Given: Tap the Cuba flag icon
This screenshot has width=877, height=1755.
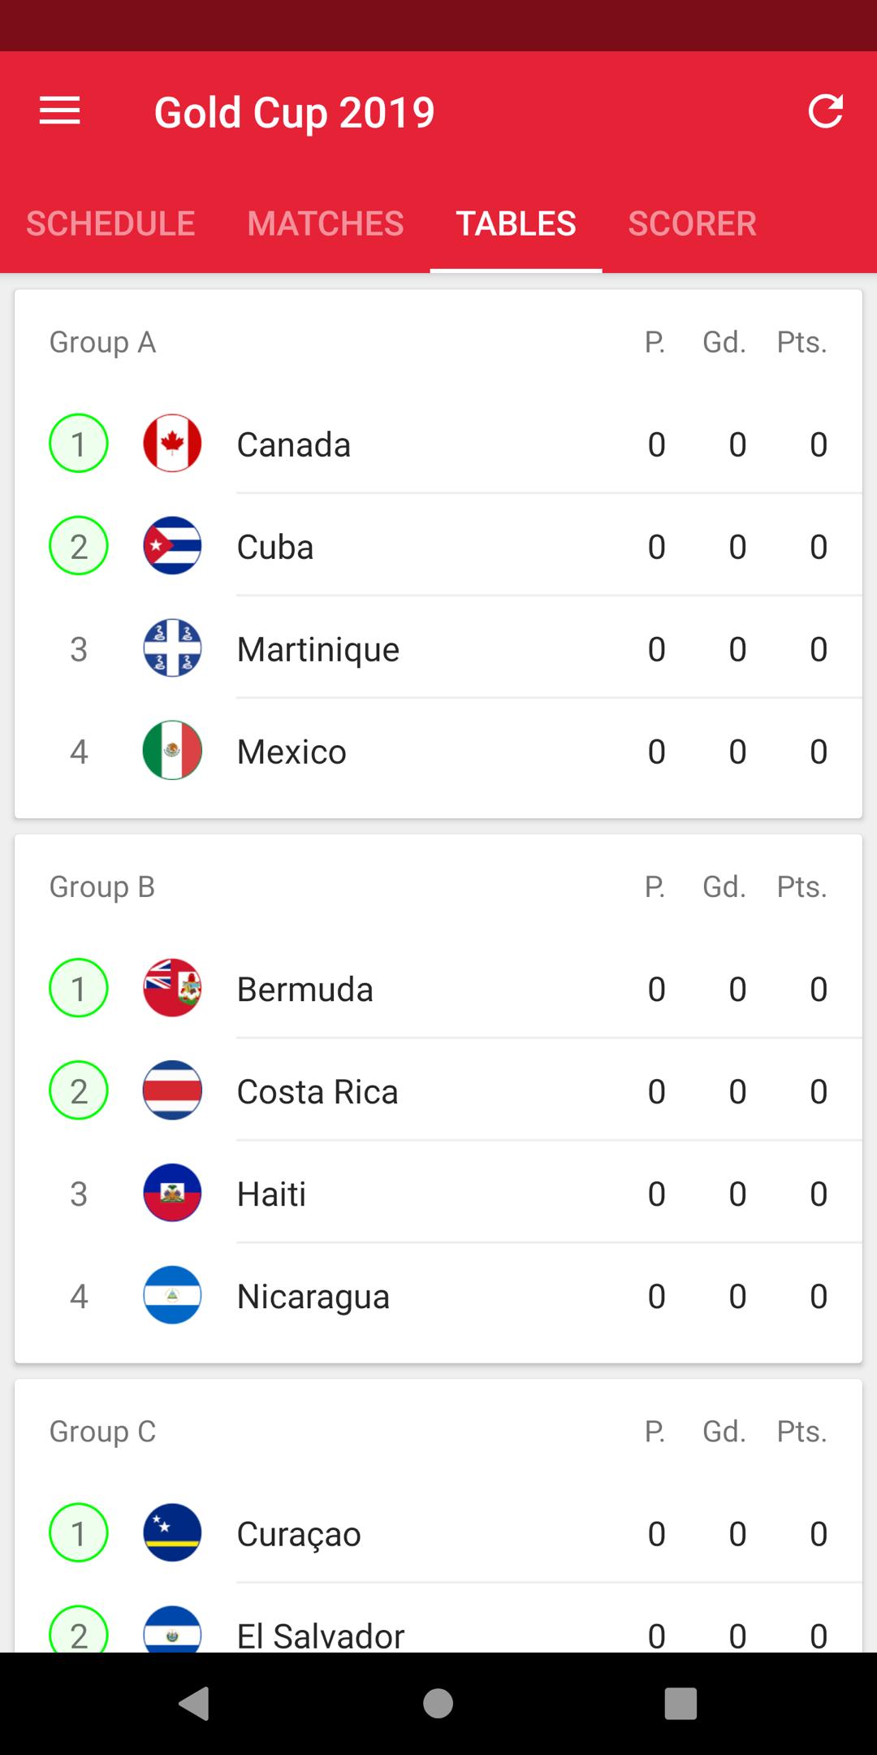Looking at the screenshot, I should tap(172, 546).
